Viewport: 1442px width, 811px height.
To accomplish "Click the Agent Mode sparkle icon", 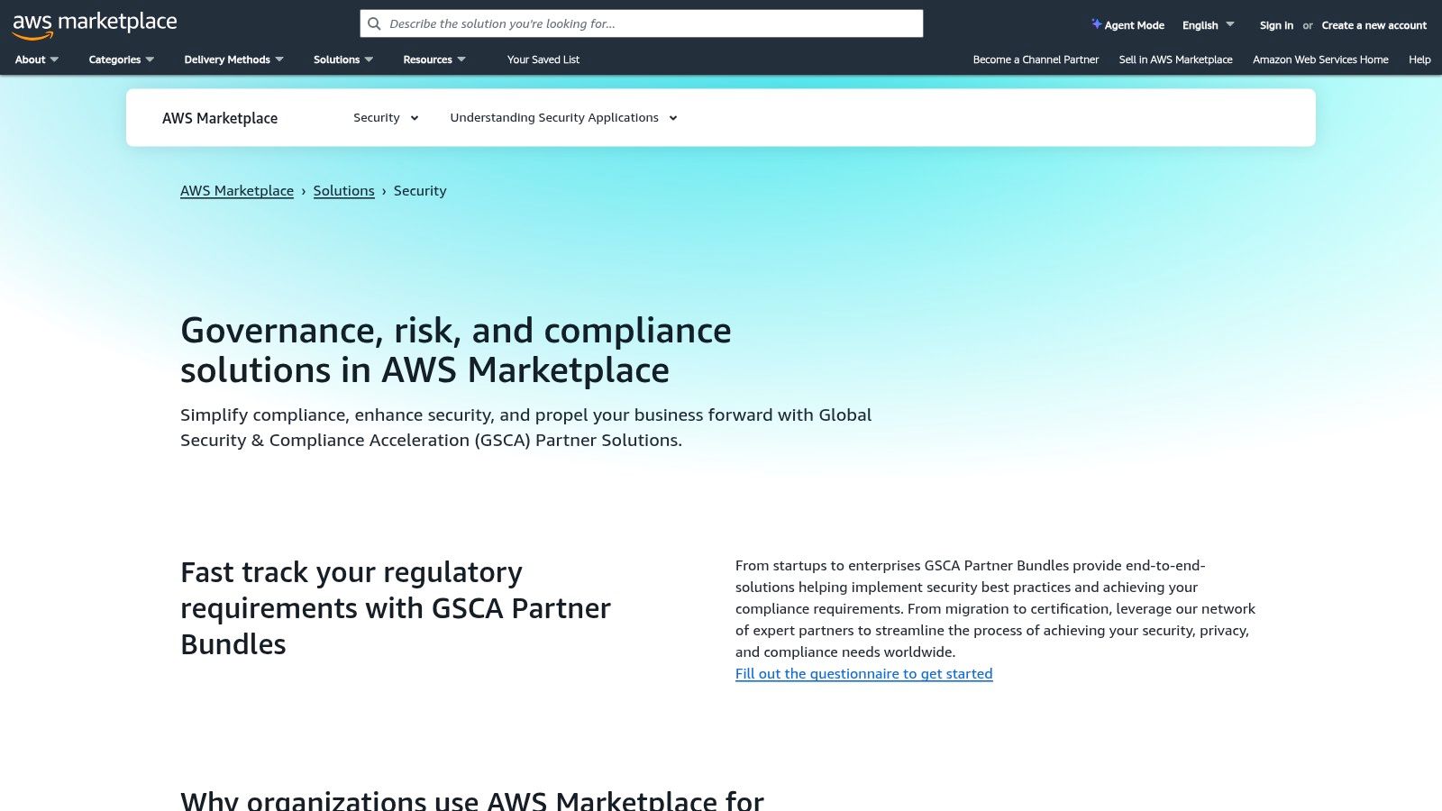I will pyautogui.click(x=1096, y=24).
